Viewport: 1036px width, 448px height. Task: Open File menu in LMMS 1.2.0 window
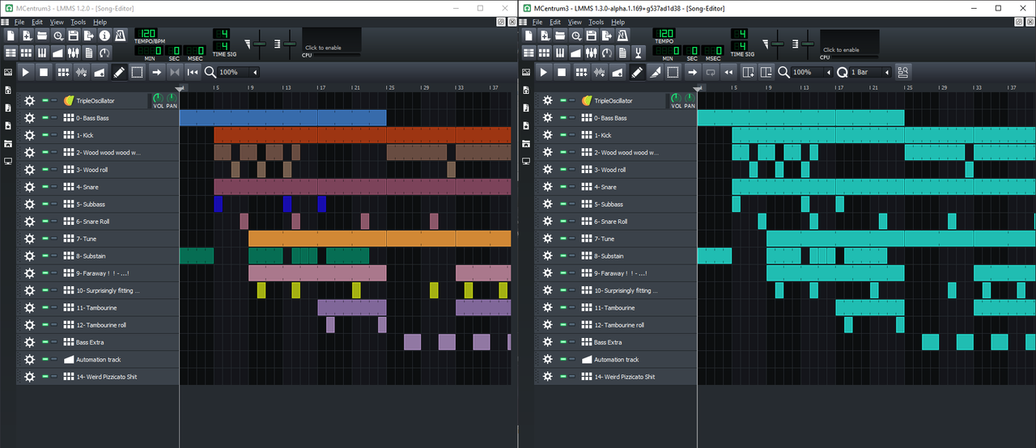coord(19,22)
